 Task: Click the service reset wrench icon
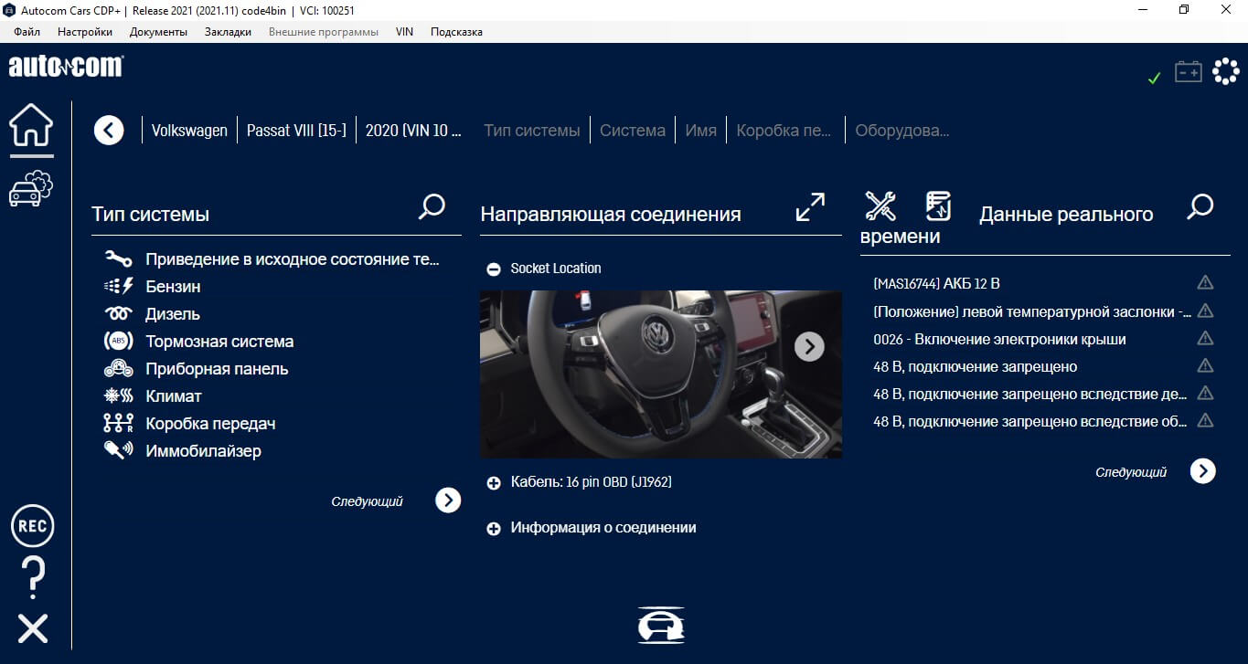point(119,259)
